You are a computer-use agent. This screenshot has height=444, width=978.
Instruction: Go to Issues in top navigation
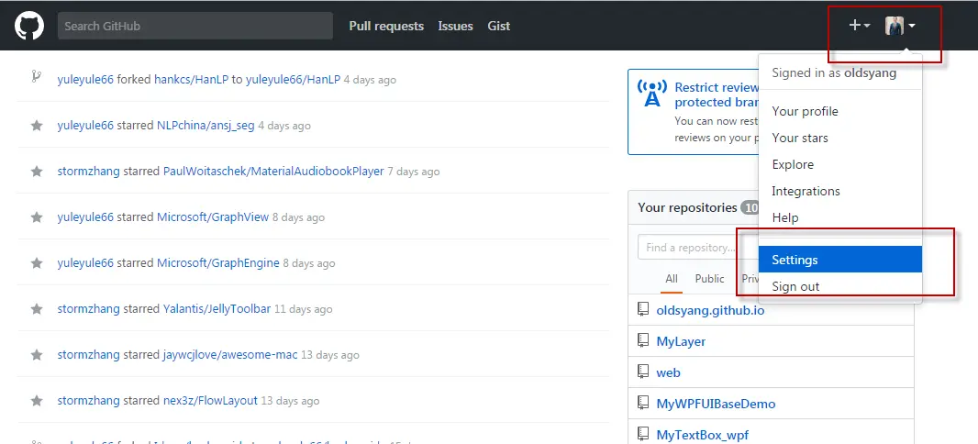click(455, 27)
